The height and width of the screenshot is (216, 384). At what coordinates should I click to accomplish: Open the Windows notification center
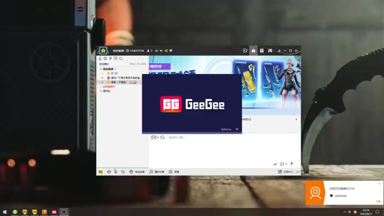click(x=377, y=212)
